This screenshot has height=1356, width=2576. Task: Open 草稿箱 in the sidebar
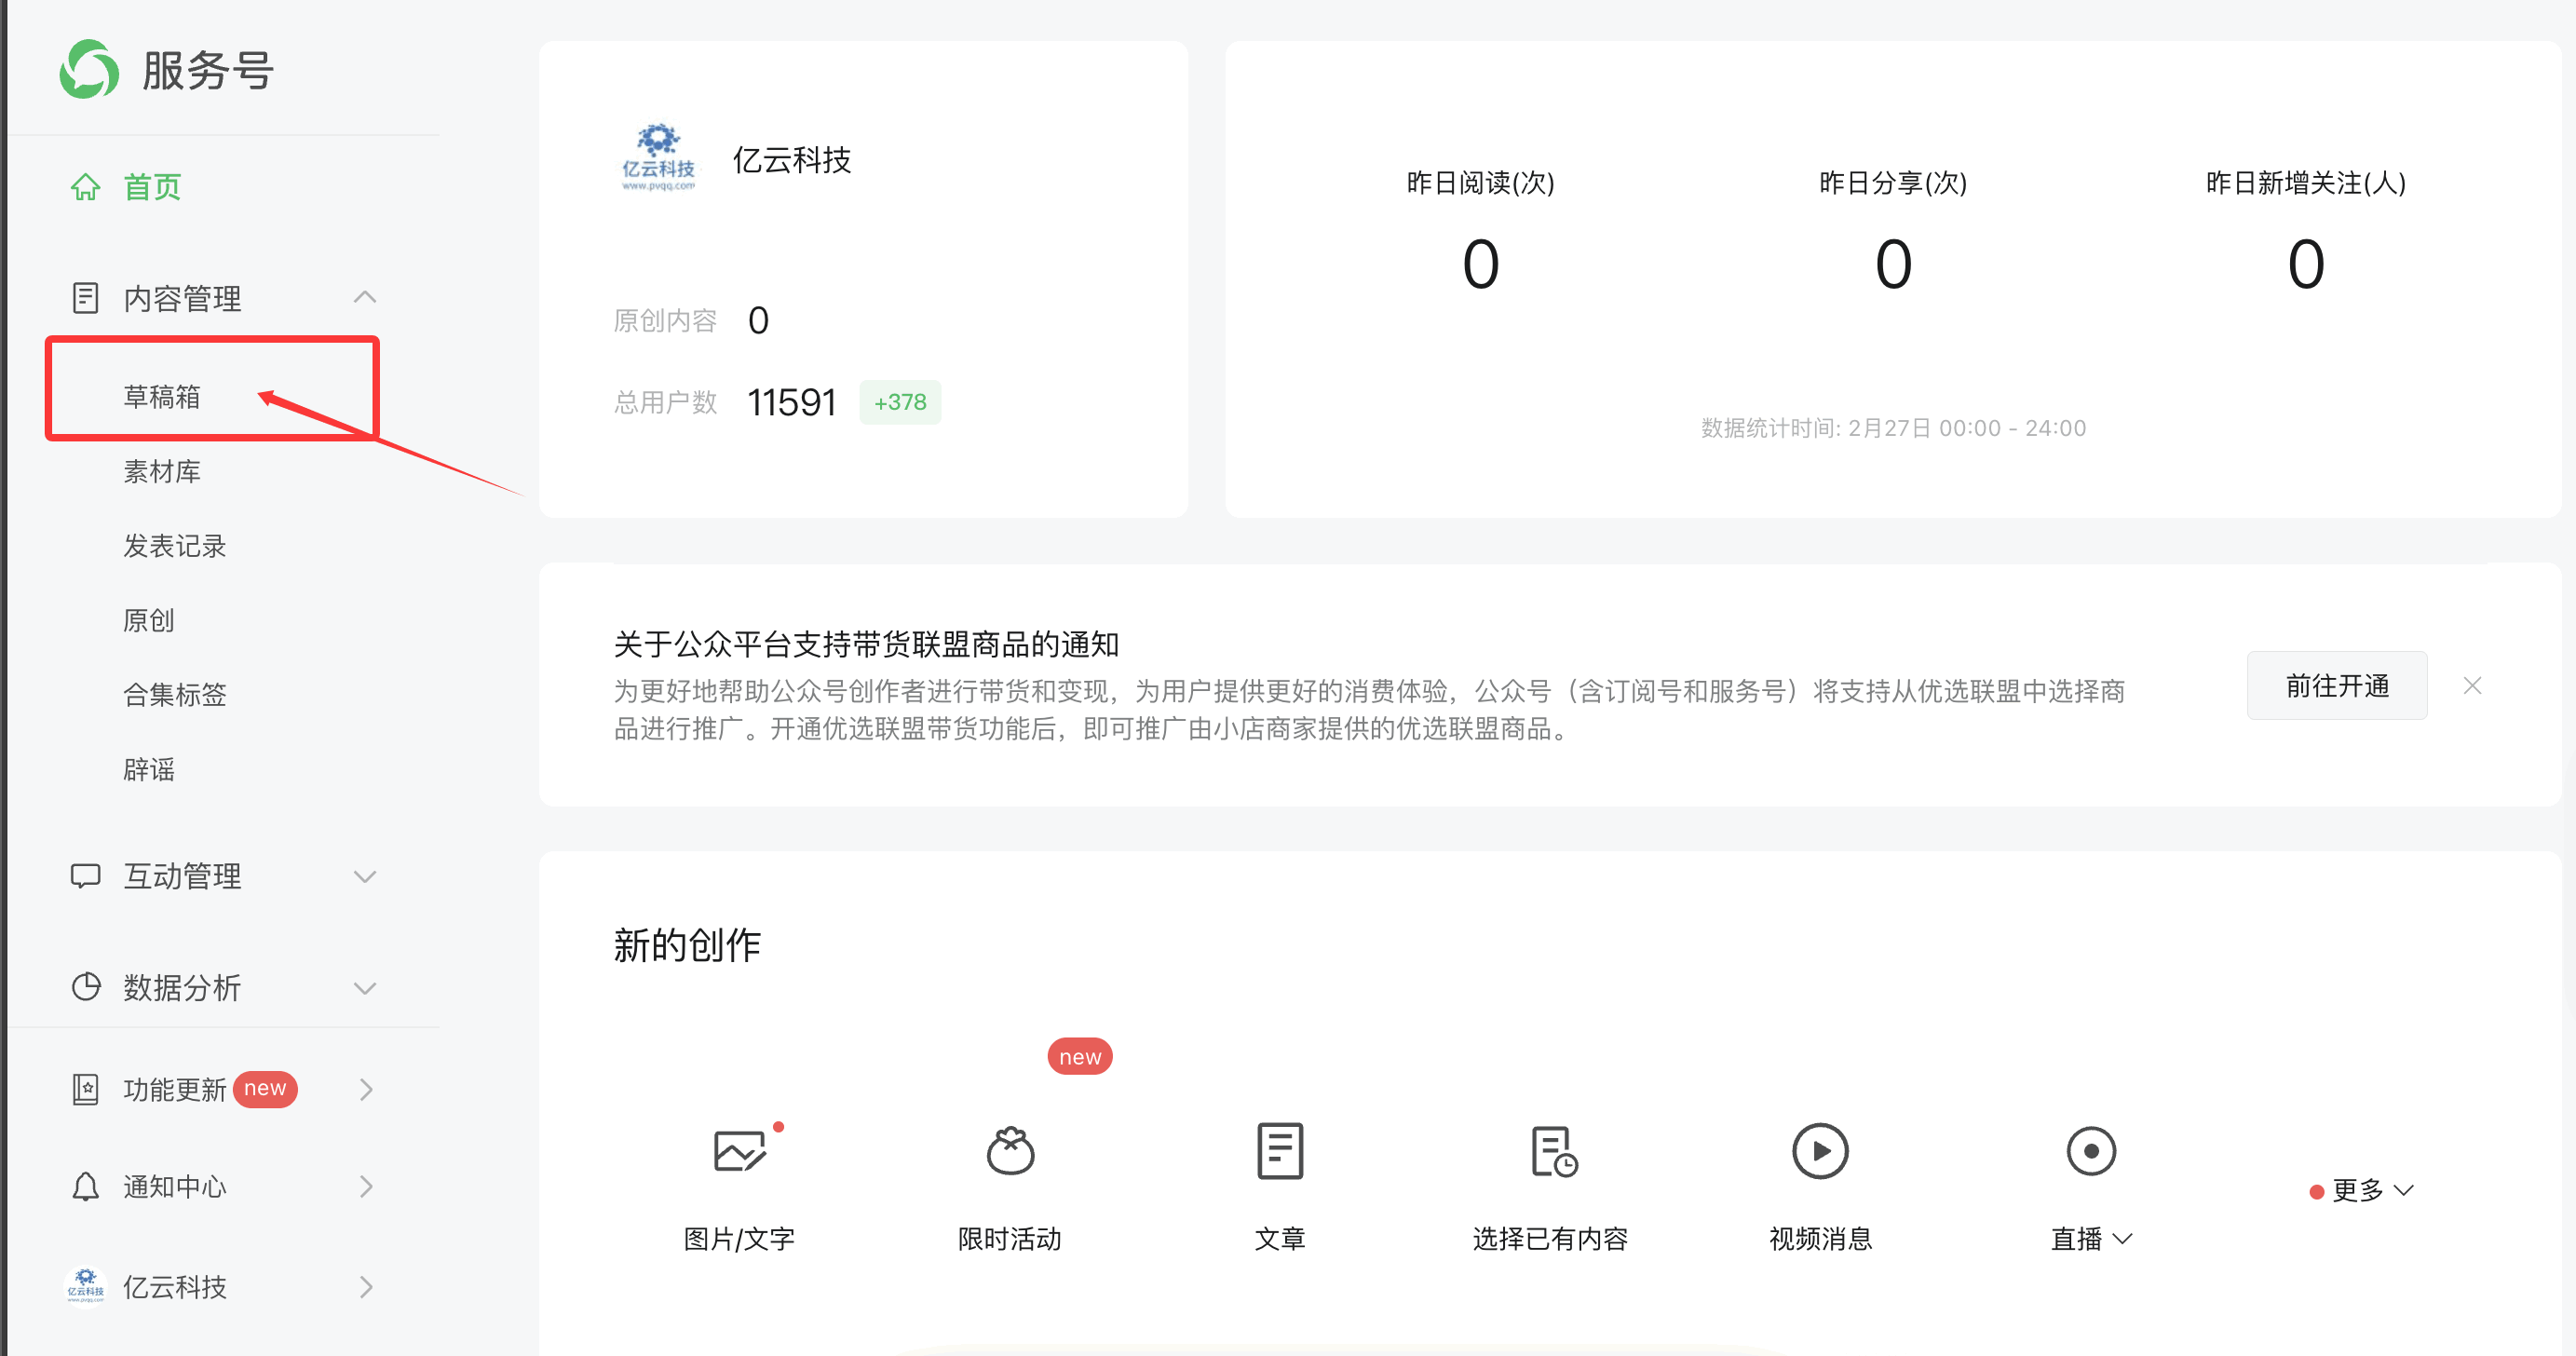(162, 397)
